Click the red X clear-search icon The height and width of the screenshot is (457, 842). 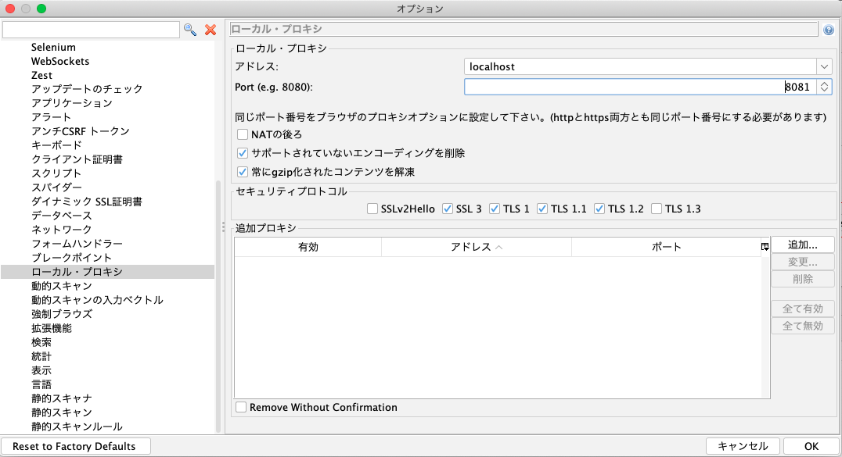coord(210,30)
